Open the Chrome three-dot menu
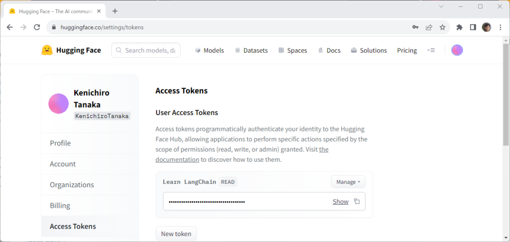510x242 pixels. [x=500, y=27]
